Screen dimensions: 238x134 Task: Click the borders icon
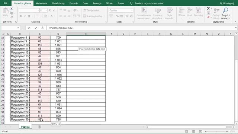[x=37, y=16]
